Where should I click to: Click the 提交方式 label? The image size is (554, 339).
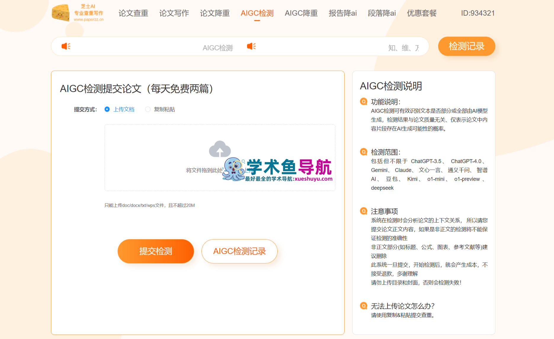(85, 110)
